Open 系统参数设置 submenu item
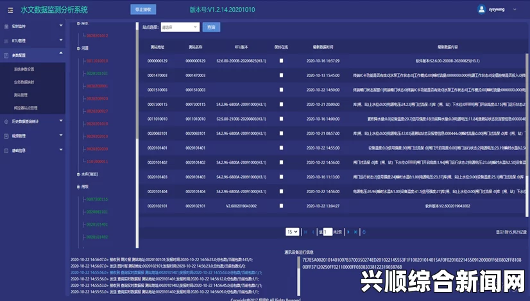The width and height of the screenshot is (530, 301). (x=24, y=69)
